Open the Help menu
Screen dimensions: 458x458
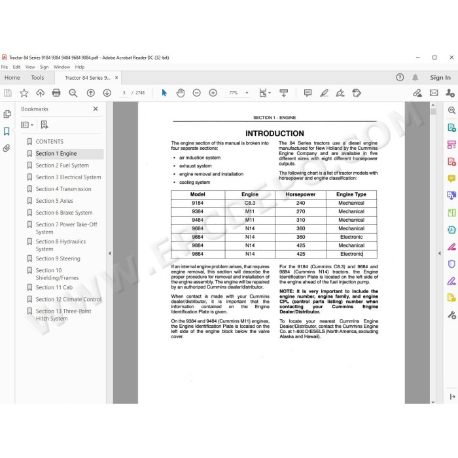click(x=80, y=67)
